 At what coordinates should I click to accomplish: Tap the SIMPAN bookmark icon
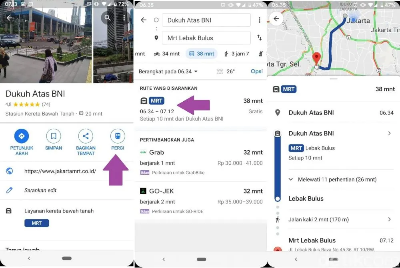pos(54,136)
